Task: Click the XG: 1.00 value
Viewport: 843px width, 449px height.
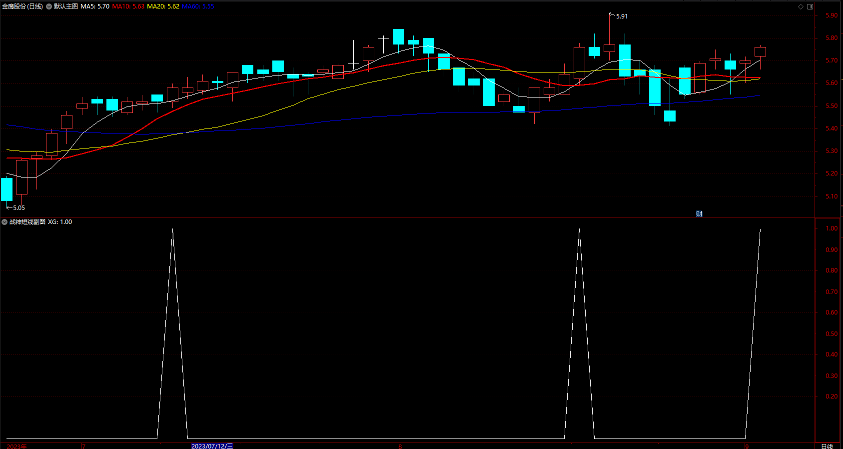Action: (x=60, y=222)
